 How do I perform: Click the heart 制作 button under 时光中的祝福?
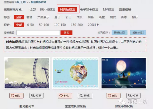tap(113, 96)
